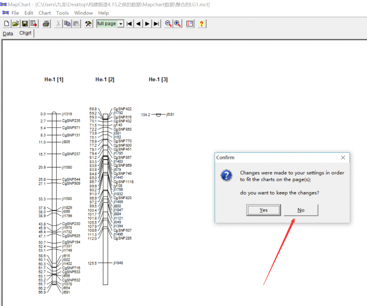Open the File menu
The image size is (367, 306).
tap(15, 13)
